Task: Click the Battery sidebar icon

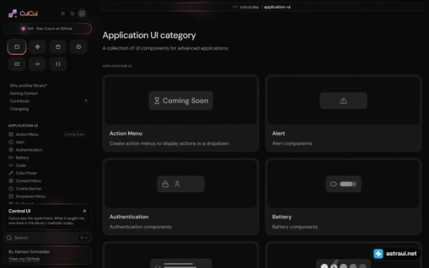Action: click(11, 157)
